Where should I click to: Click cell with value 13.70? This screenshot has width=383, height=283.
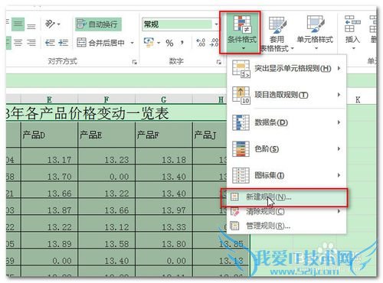pos(49,174)
